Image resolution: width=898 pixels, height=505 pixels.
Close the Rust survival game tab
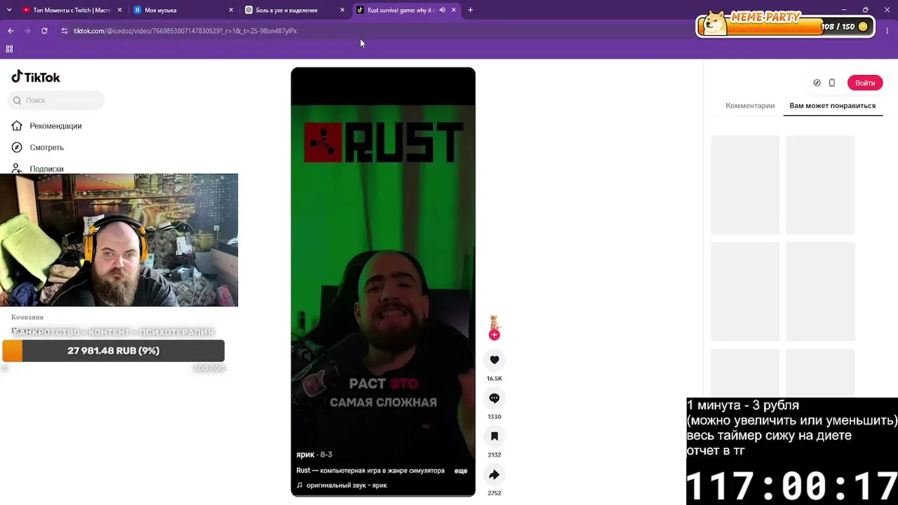(454, 10)
